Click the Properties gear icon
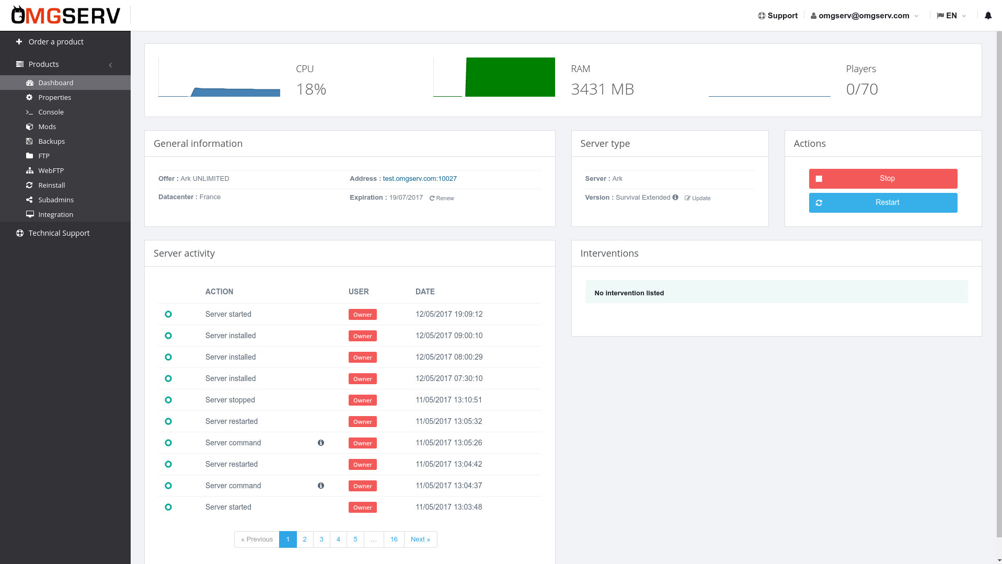1002x564 pixels. [x=29, y=97]
